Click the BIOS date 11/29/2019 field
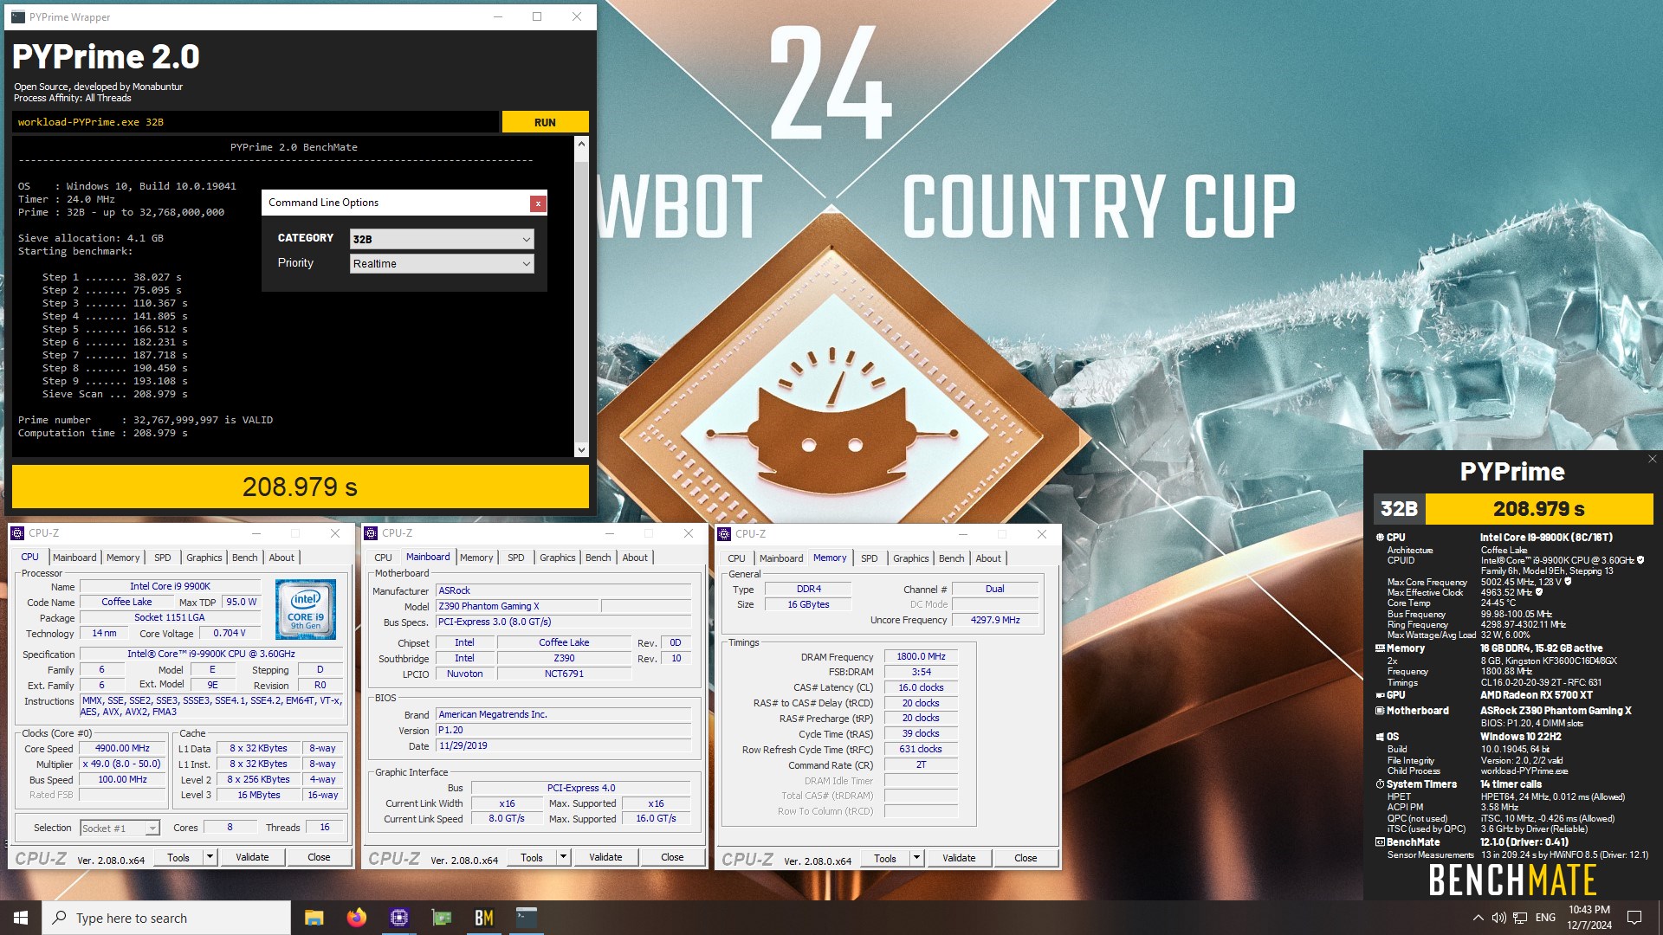The width and height of the screenshot is (1663, 935). coord(563,745)
